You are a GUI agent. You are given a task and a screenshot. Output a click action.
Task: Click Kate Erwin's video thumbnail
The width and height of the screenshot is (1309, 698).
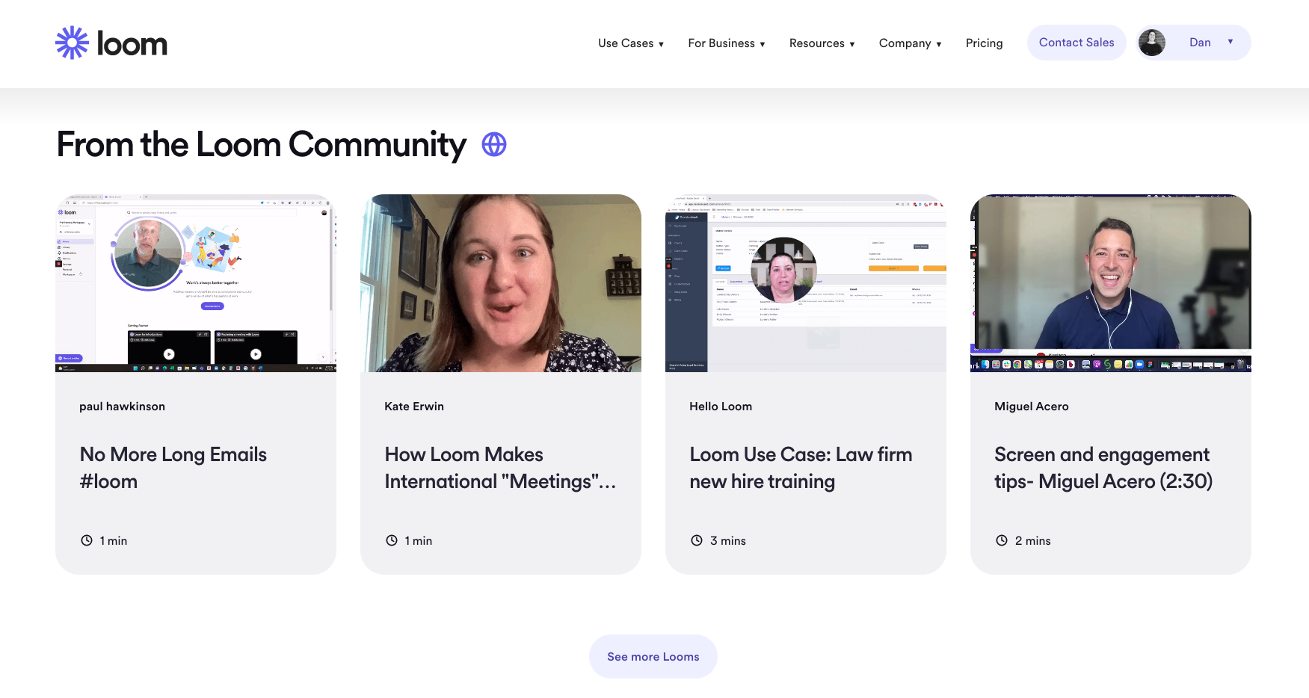(x=501, y=283)
